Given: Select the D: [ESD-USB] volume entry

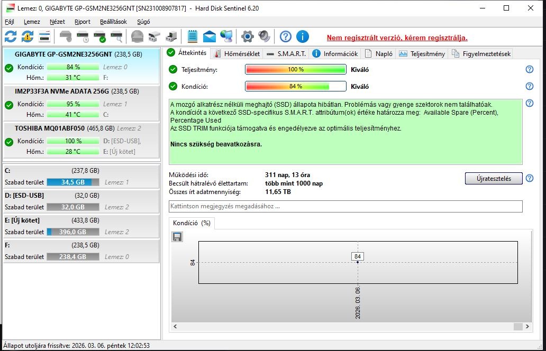Looking at the screenshot, I should [81, 201].
